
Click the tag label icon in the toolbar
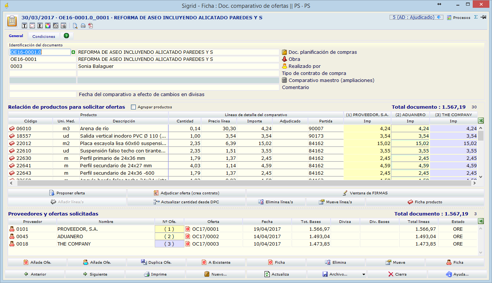[55, 26]
